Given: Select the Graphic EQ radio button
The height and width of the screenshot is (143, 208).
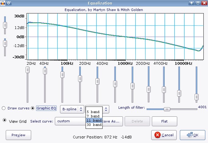Looking at the screenshot, I should click(33, 108).
